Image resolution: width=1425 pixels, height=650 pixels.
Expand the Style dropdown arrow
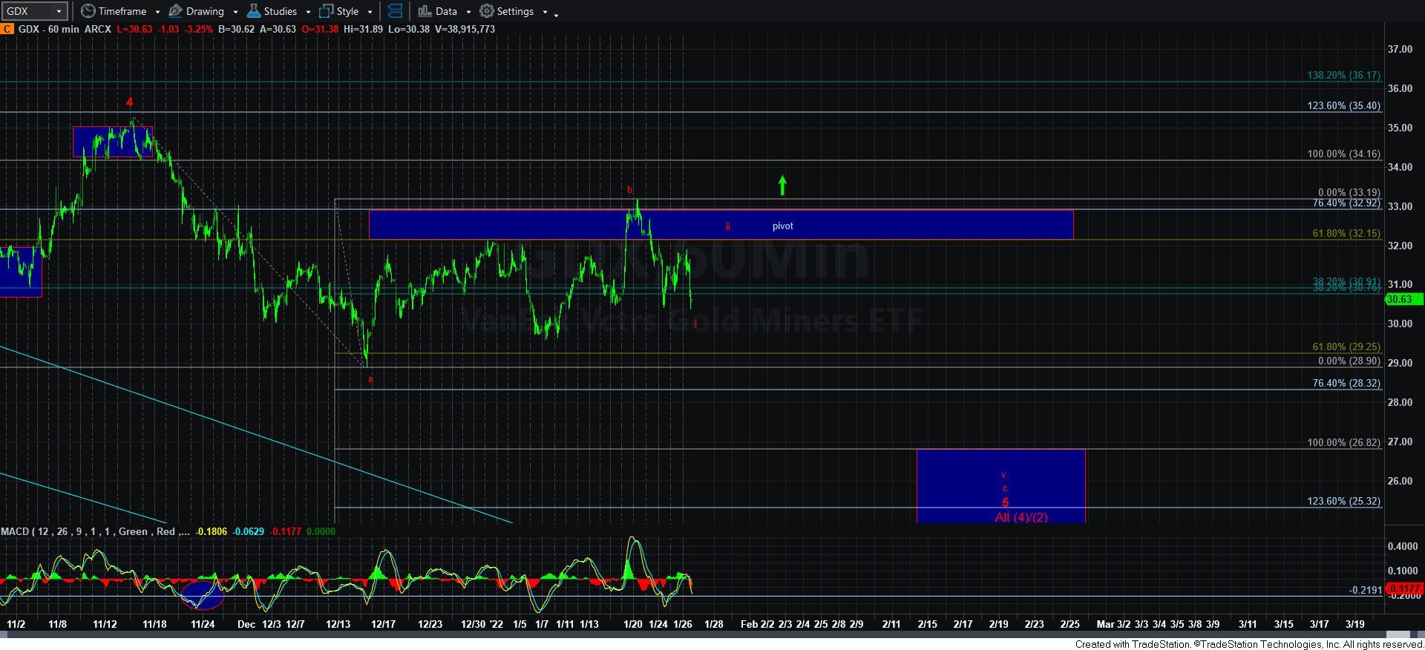[x=370, y=12]
